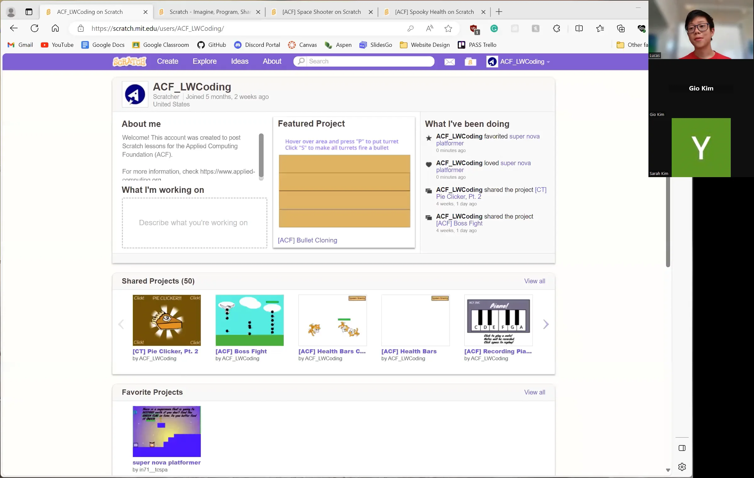Expand the Other favorites folder
Viewport: 754px width, 478px height.
tap(631, 45)
